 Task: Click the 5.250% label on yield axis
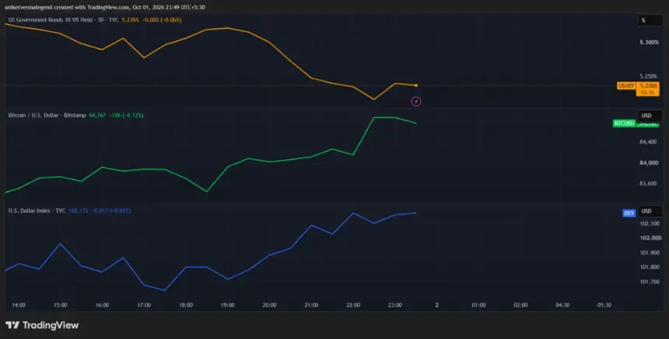(x=648, y=76)
